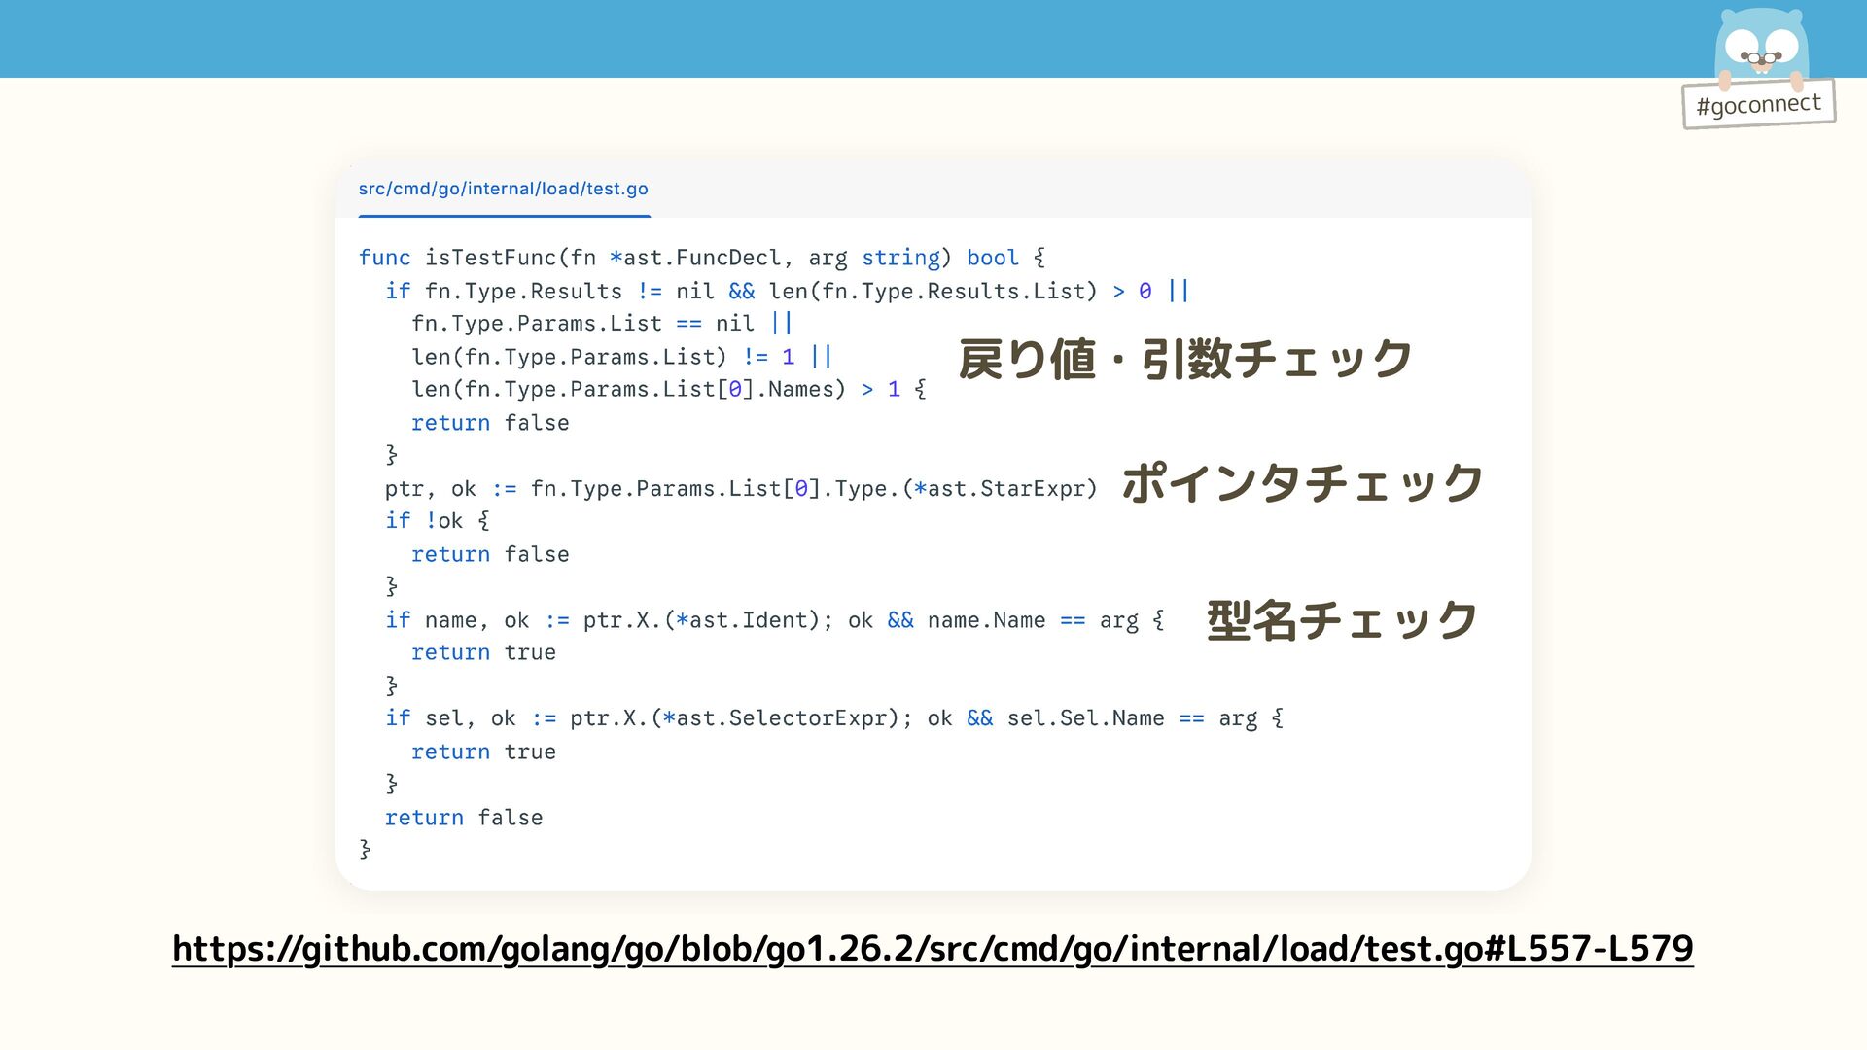
Task: Click the ポインタチェック annotation label
Action: point(1302,483)
